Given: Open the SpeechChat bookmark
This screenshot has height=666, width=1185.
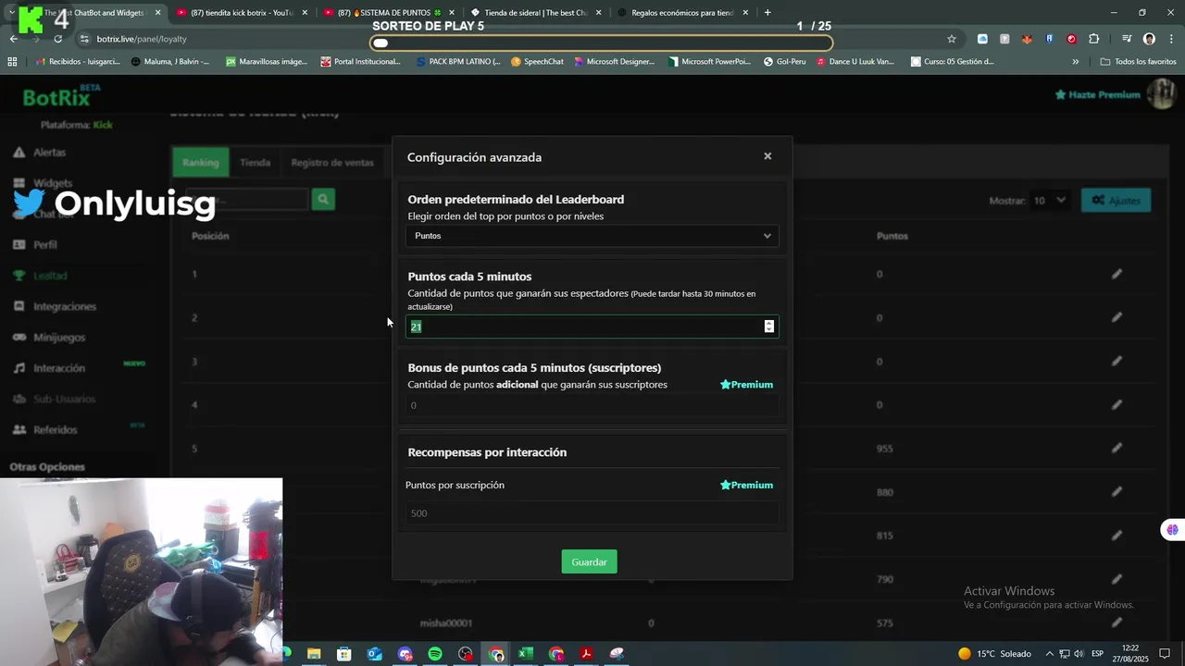Looking at the screenshot, I should [x=537, y=62].
